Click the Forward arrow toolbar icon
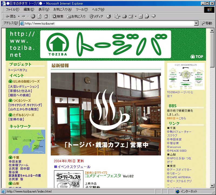The height and width of the screenshot is (195, 216). click(x=23, y=17)
